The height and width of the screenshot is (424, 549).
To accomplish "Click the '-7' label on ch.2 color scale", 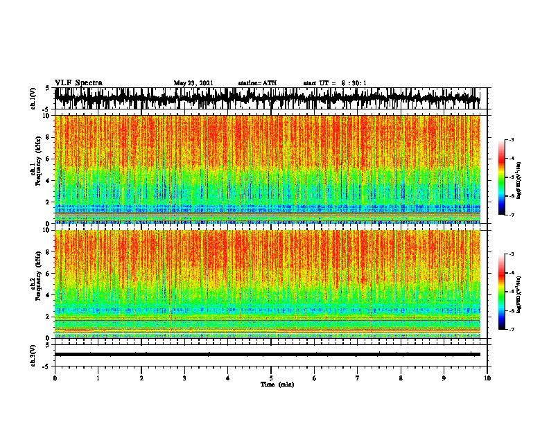I will (512, 329).
